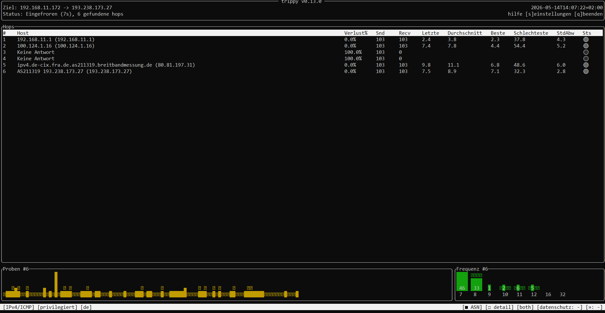This screenshot has width=605, height=313.
Task: Select the breitbandmessung.de hop row
Action: pyautogui.click(x=303, y=65)
